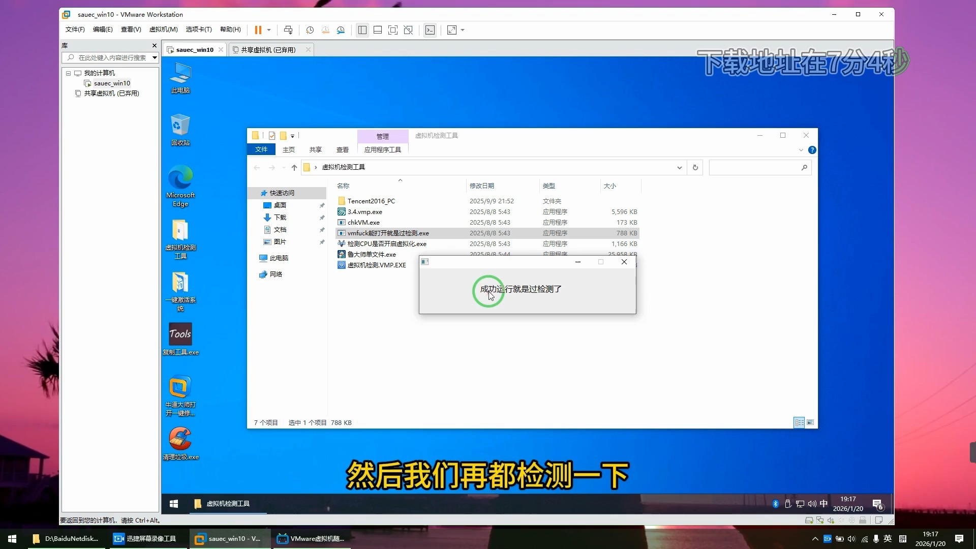Click the refresh button beside the address bar

(x=695, y=167)
